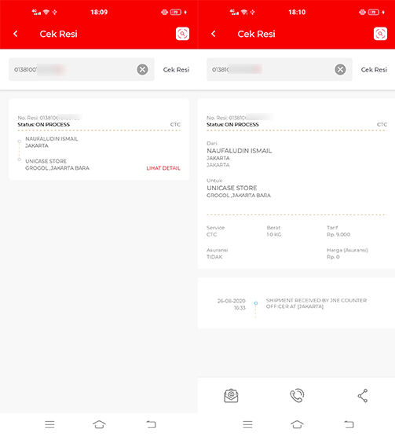Tap the system back button on the left phone

click(152, 424)
